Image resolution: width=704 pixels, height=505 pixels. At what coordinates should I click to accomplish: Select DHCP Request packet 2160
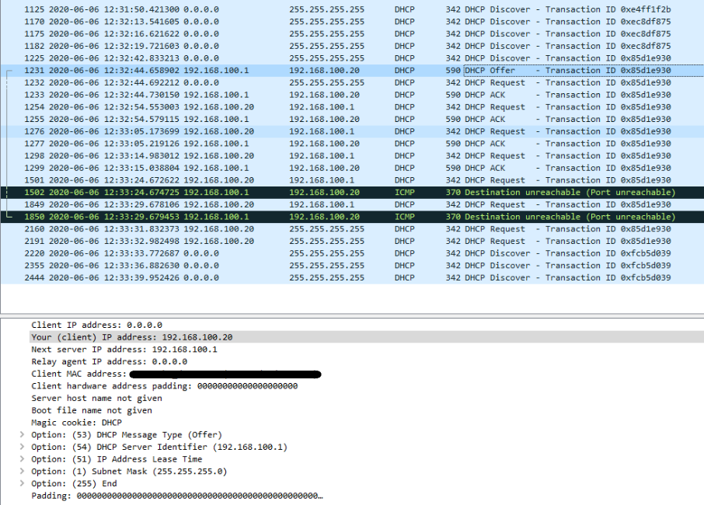pyautogui.click(x=233, y=228)
